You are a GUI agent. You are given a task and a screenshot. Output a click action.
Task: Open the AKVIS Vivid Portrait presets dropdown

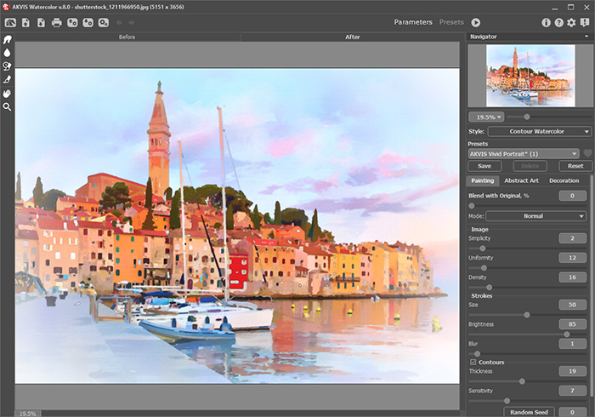pyautogui.click(x=524, y=154)
